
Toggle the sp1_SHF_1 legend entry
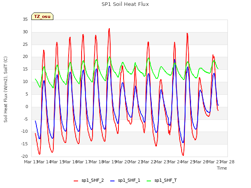(125, 181)
